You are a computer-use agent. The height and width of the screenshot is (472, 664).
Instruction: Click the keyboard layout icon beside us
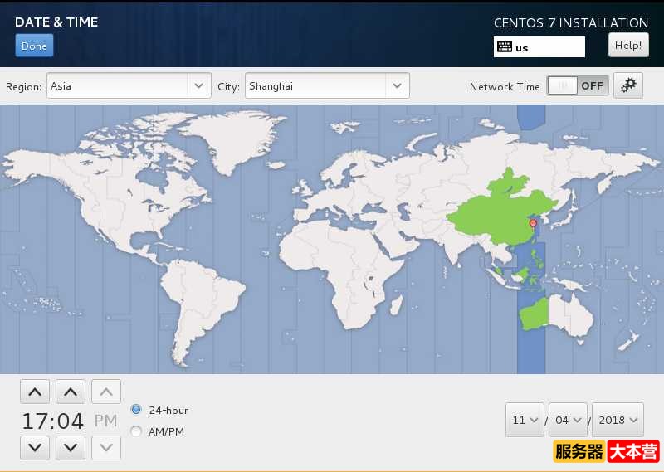coord(505,47)
